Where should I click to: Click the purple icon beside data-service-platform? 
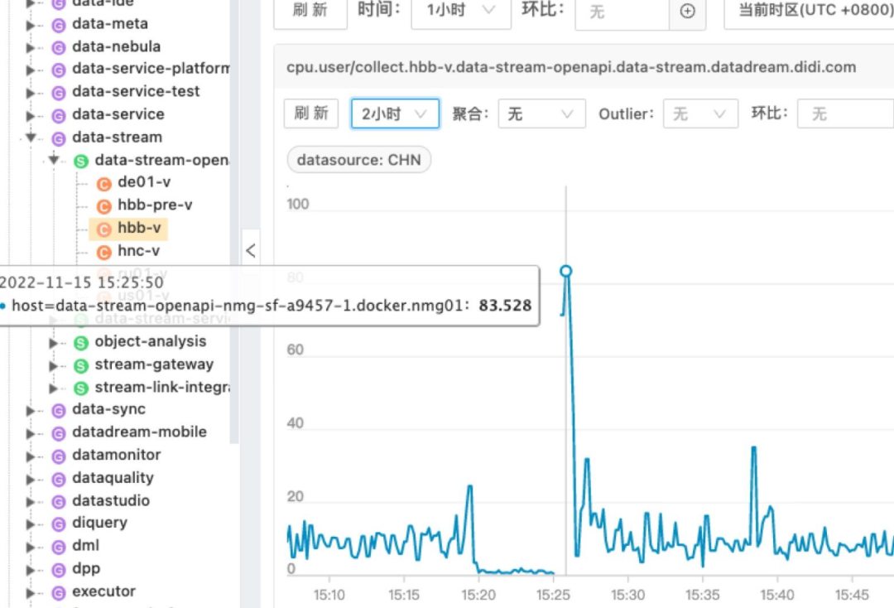tap(58, 70)
